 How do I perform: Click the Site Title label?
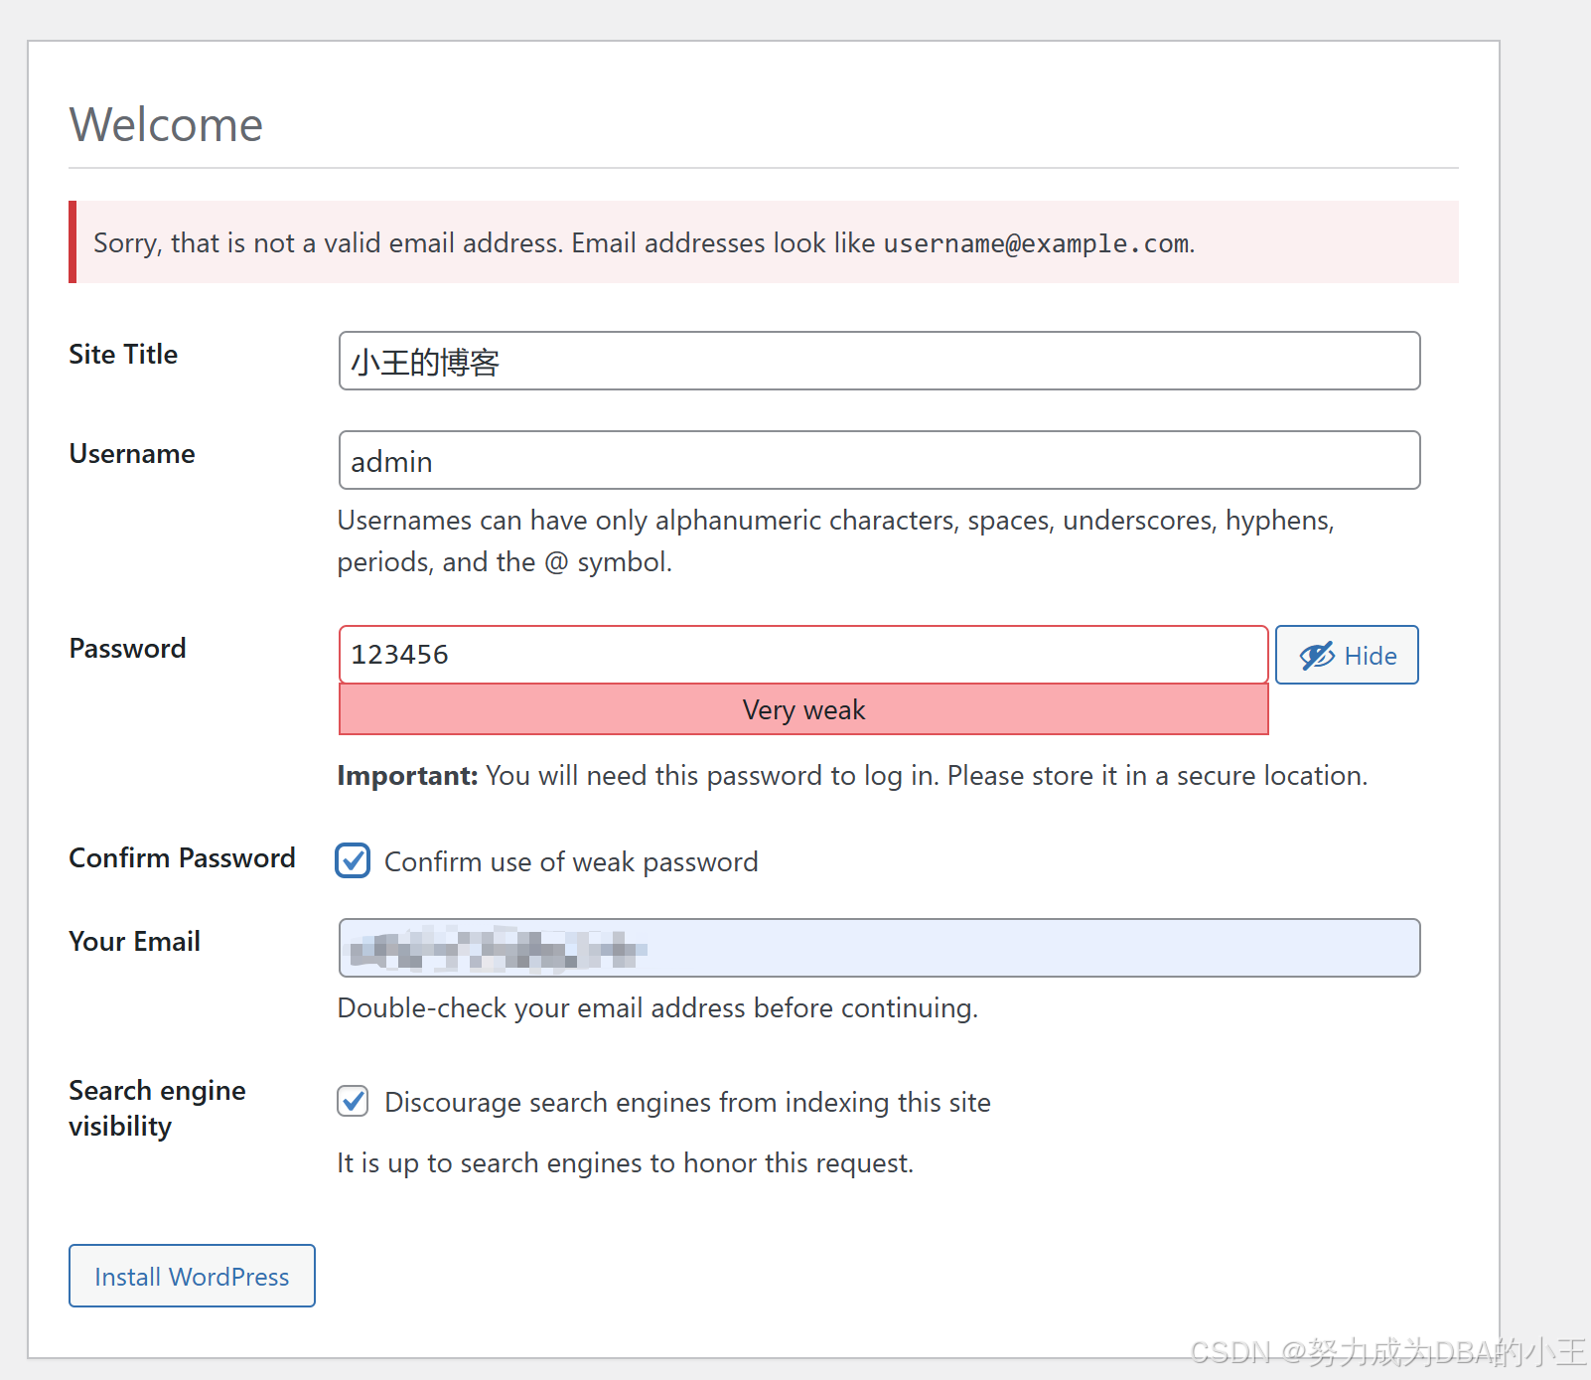[x=123, y=354]
